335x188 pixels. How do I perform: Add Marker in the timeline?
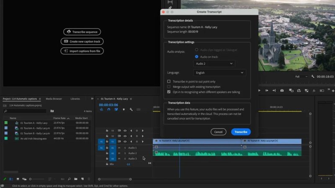pos(124,109)
